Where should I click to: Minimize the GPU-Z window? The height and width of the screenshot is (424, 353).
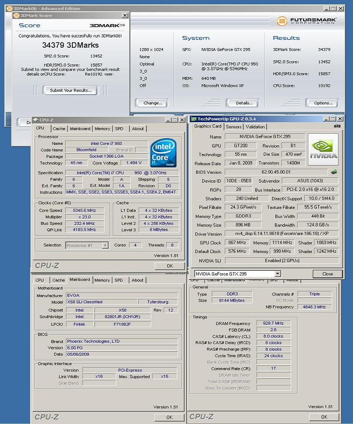(326, 119)
